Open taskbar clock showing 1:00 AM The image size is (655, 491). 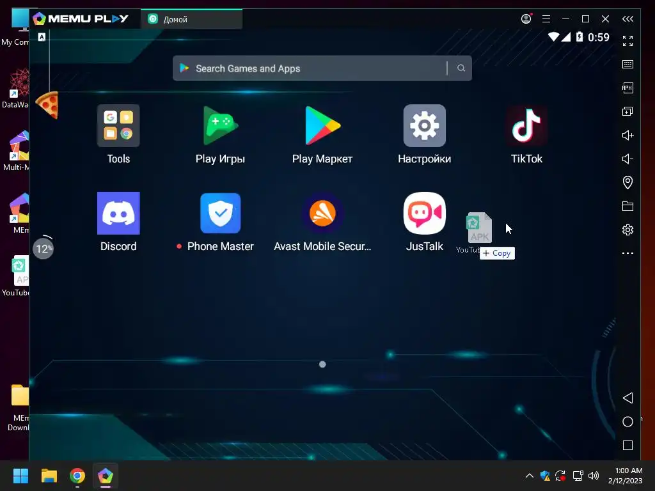(x=625, y=476)
